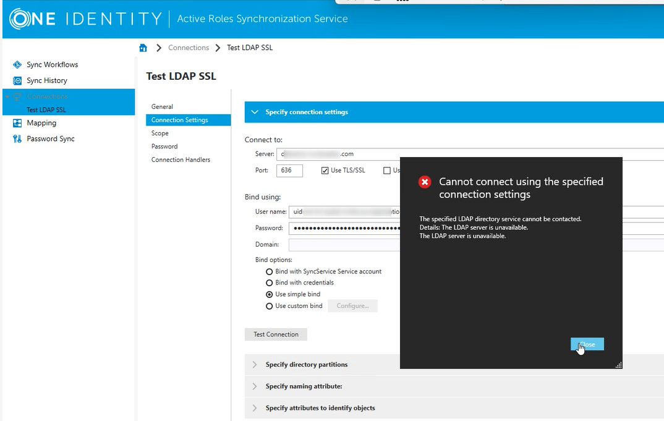Open Sync Workflows in sidebar
Image resolution: width=664 pixels, height=421 pixels.
(53, 65)
